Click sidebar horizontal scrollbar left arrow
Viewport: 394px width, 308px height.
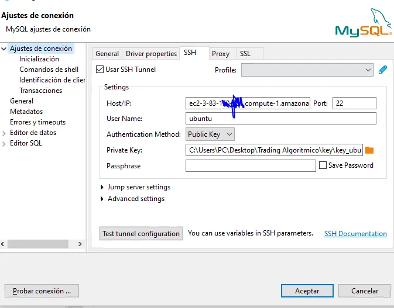point(3,244)
